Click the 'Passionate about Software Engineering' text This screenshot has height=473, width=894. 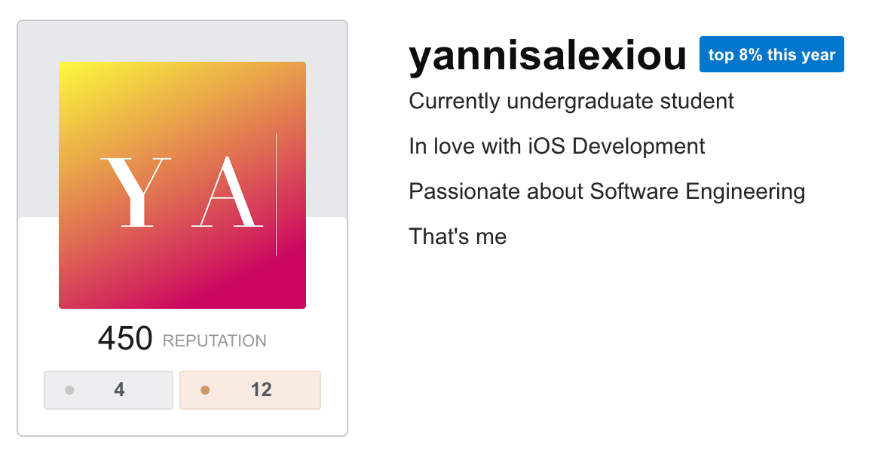point(606,191)
